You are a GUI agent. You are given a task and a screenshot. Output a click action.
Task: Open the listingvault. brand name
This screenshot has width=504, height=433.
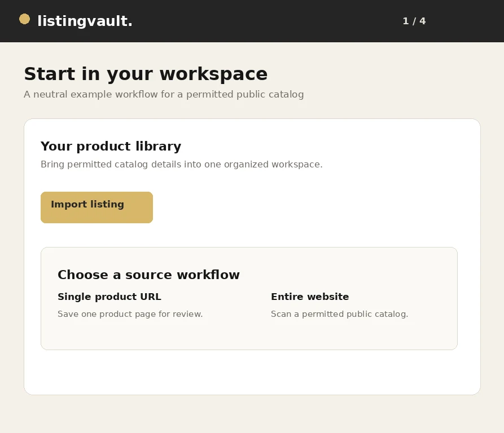pos(85,21)
